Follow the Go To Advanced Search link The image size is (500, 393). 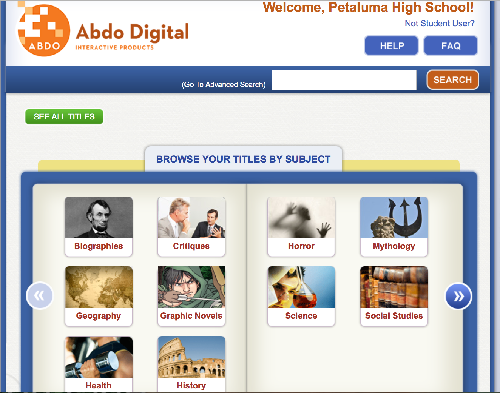[x=224, y=84]
